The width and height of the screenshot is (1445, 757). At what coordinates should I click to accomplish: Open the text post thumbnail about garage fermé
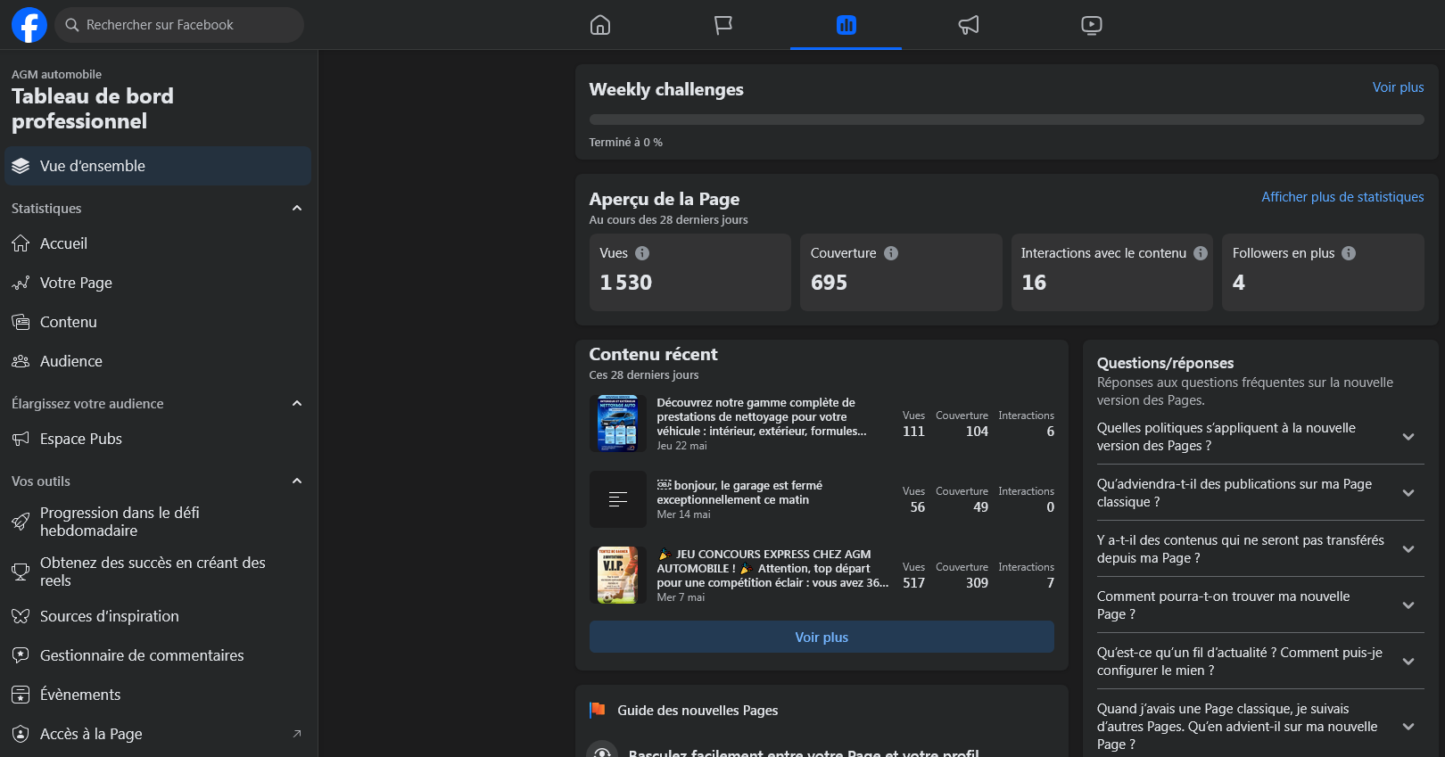click(x=617, y=499)
